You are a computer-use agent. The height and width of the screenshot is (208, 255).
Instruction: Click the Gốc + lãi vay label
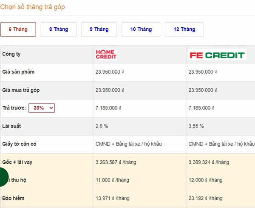17,162
